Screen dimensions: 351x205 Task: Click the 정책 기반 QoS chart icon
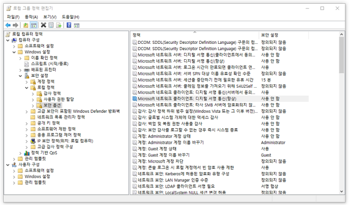pyautogui.click(x=26, y=153)
